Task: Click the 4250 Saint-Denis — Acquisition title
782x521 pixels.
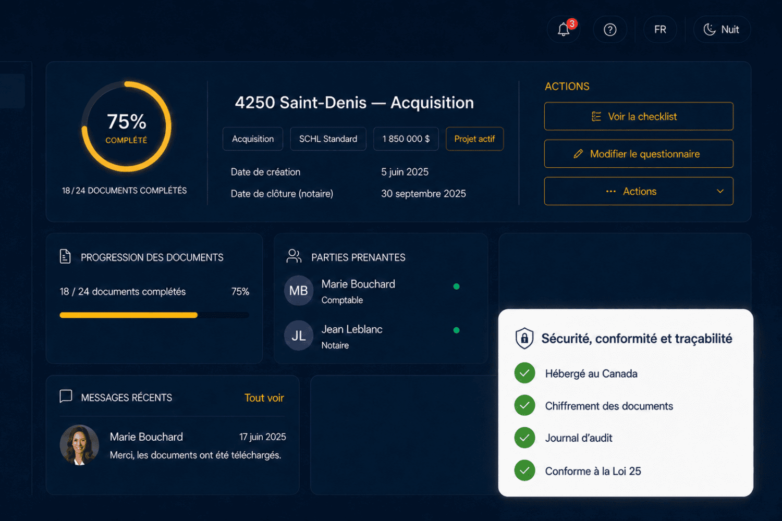Action: click(355, 103)
